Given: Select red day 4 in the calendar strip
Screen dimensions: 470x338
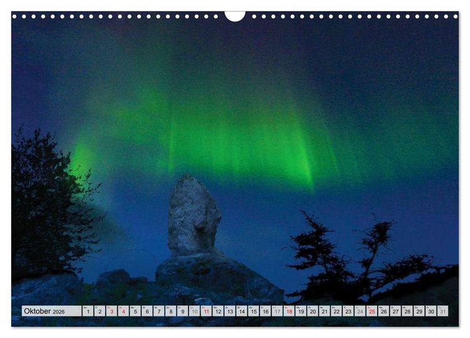Looking at the screenshot, I should (123, 310).
